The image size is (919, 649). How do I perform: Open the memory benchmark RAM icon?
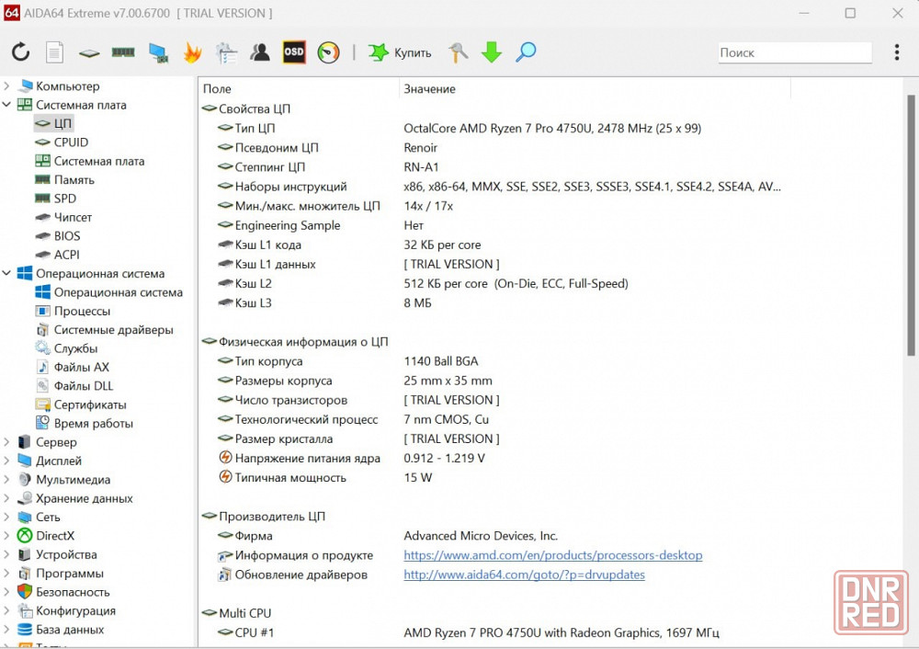coord(123,52)
